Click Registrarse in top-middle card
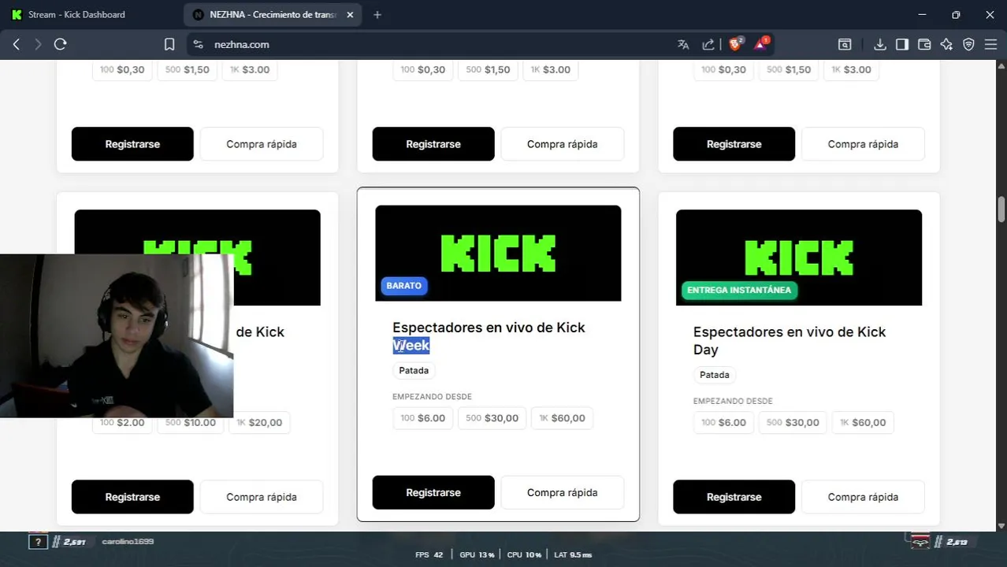Viewport: 1007px width, 567px height. [x=433, y=144]
